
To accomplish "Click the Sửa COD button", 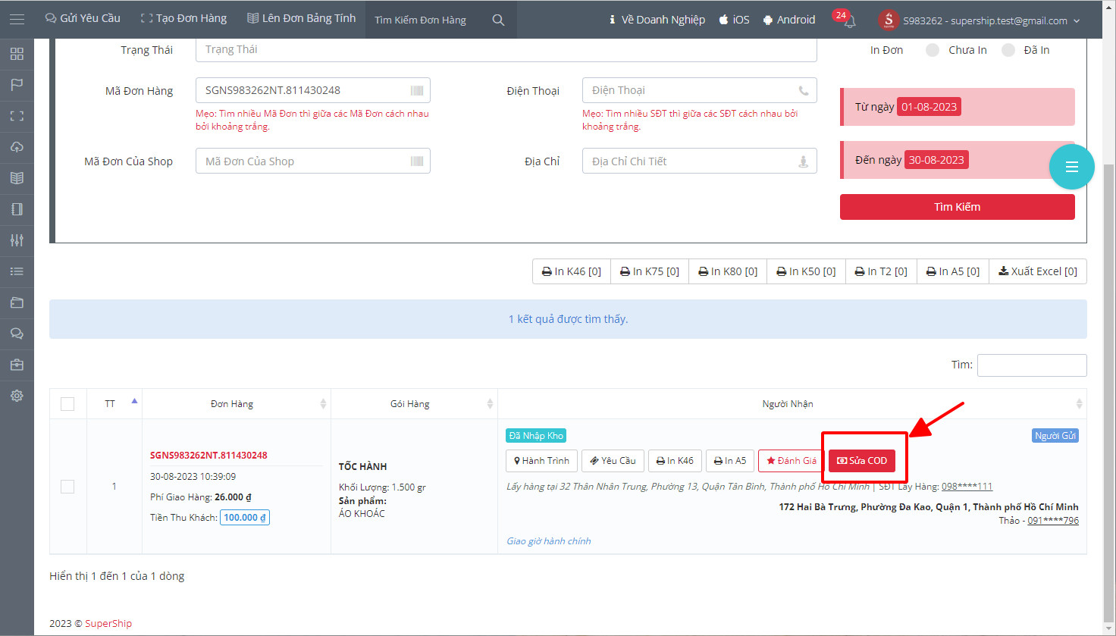I will [861, 461].
